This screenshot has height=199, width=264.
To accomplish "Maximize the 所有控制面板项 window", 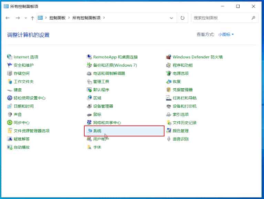I will [238, 7].
